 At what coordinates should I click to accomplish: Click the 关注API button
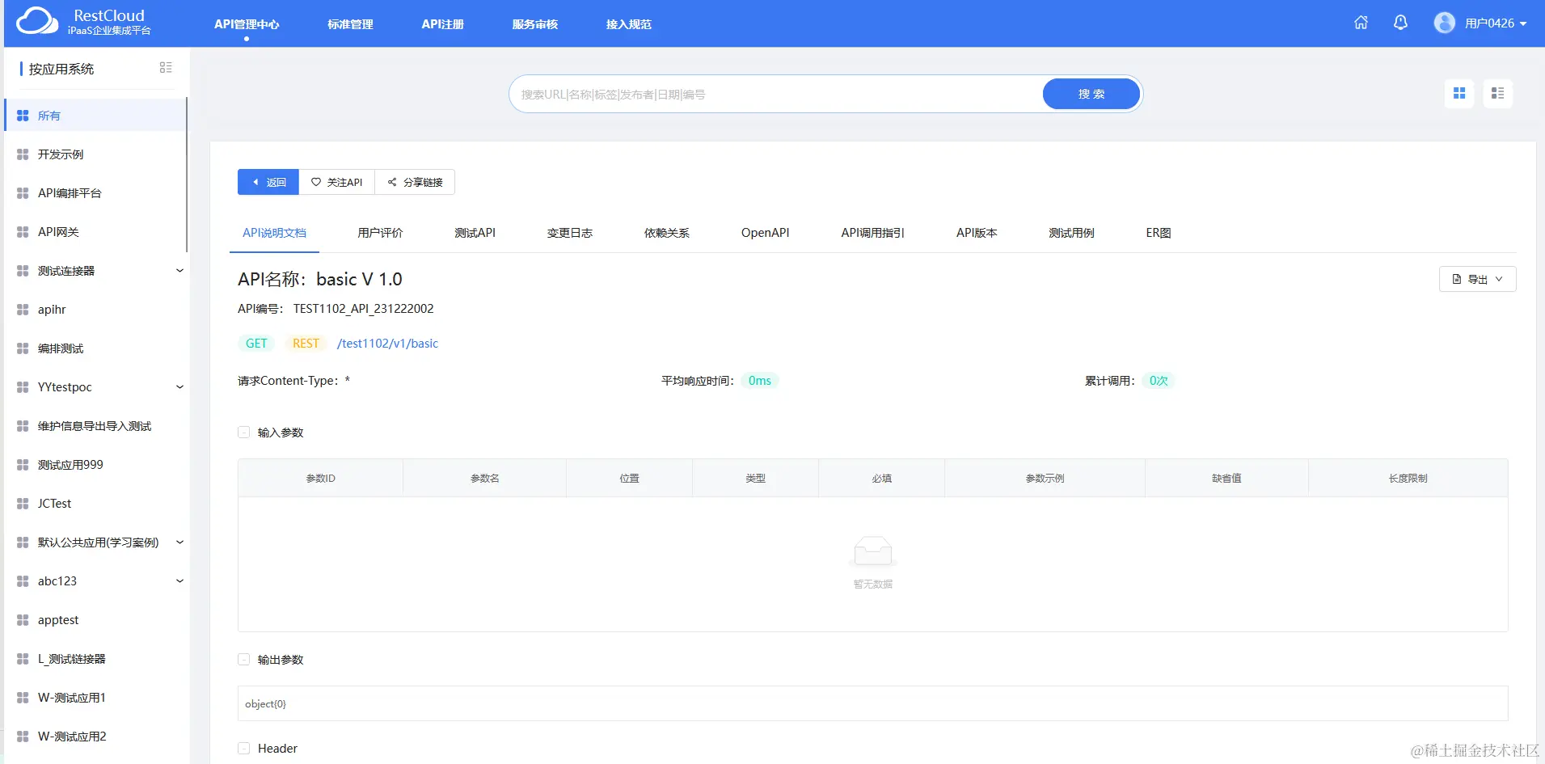click(337, 182)
